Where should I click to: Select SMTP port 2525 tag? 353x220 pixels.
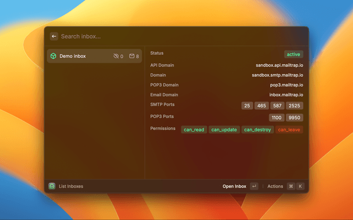295,106
